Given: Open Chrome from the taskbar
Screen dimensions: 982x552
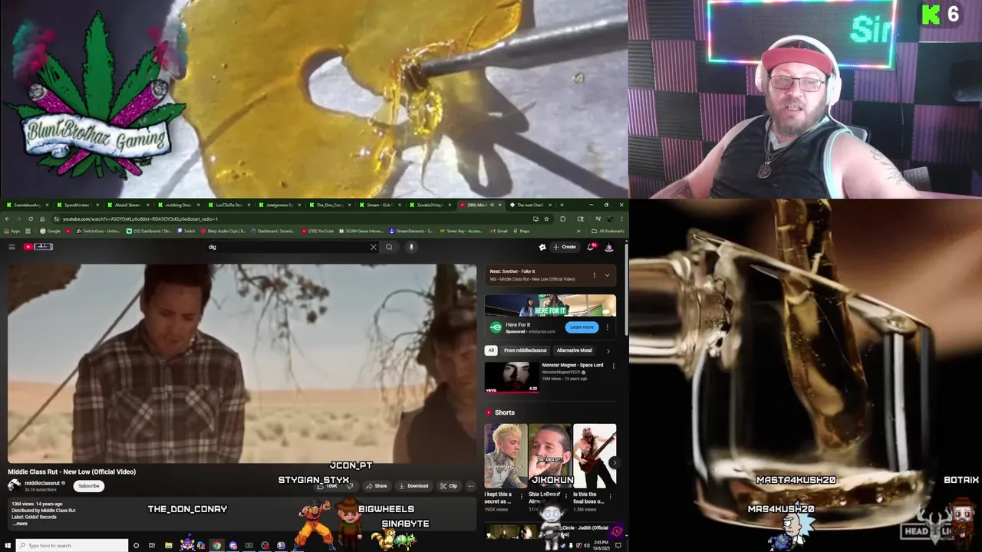Looking at the screenshot, I should (x=217, y=546).
